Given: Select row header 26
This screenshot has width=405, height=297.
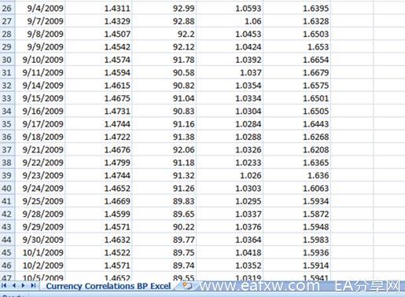Looking at the screenshot, I should 7,8.
